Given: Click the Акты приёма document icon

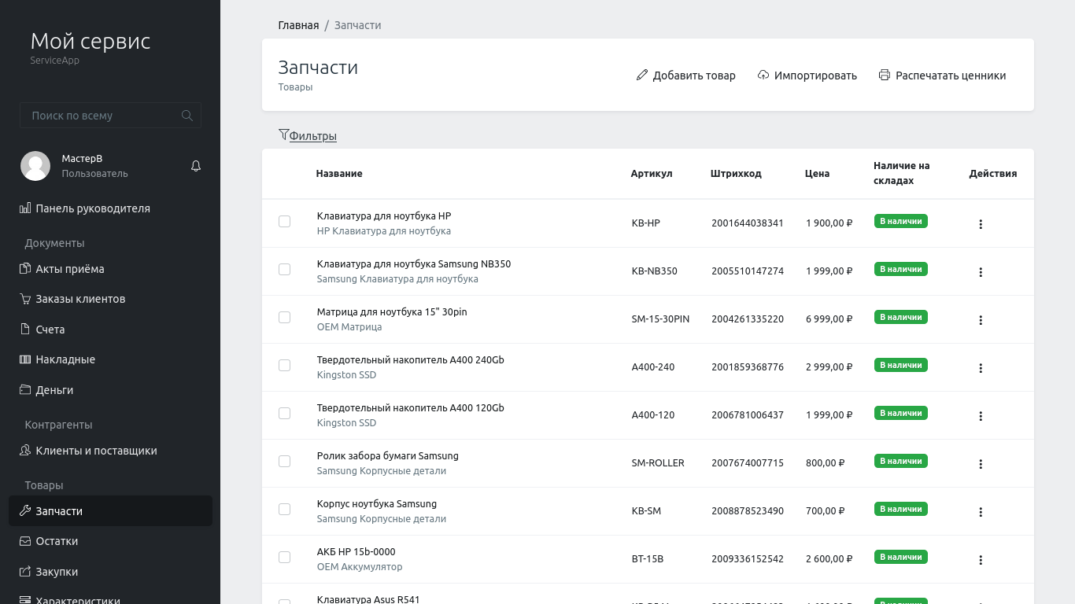Looking at the screenshot, I should (25, 269).
